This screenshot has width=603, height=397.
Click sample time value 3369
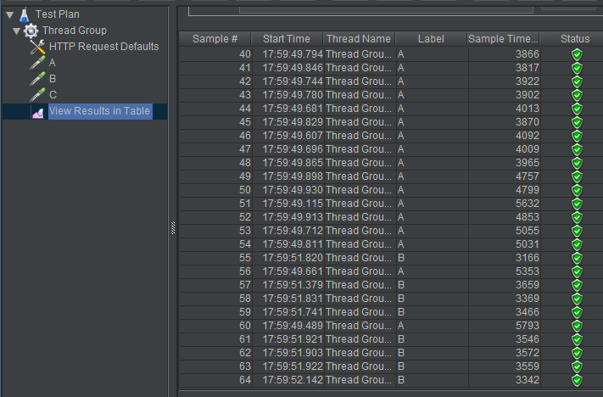pyautogui.click(x=528, y=299)
